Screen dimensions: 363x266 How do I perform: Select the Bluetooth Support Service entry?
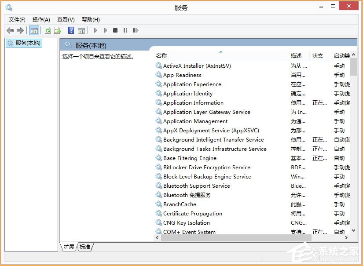[196, 186]
